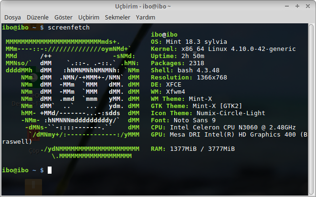Open the Göster menu
The height and width of the screenshot is (197, 316).
(63, 18)
